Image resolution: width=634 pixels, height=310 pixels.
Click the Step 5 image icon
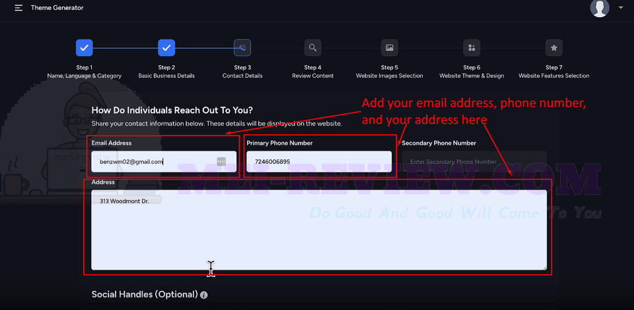[x=390, y=48]
